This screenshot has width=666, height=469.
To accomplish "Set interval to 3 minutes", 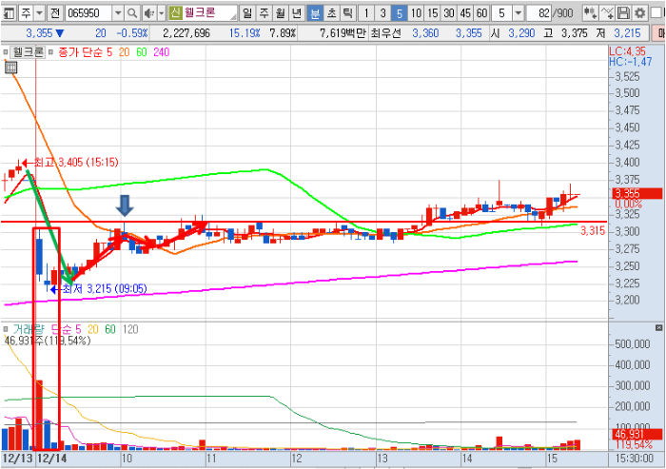I will (382, 13).
